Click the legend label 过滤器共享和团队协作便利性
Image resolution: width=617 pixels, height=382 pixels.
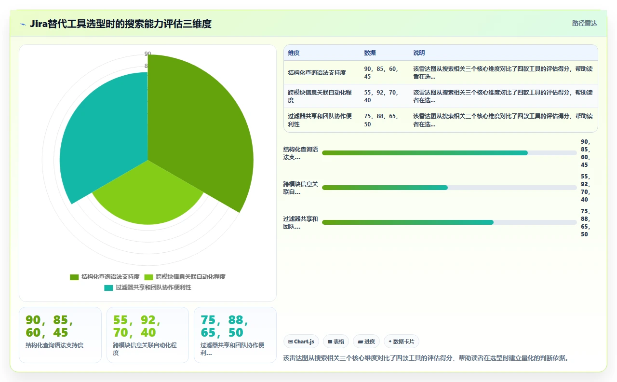pyautogui.click(x=153, y=287)
